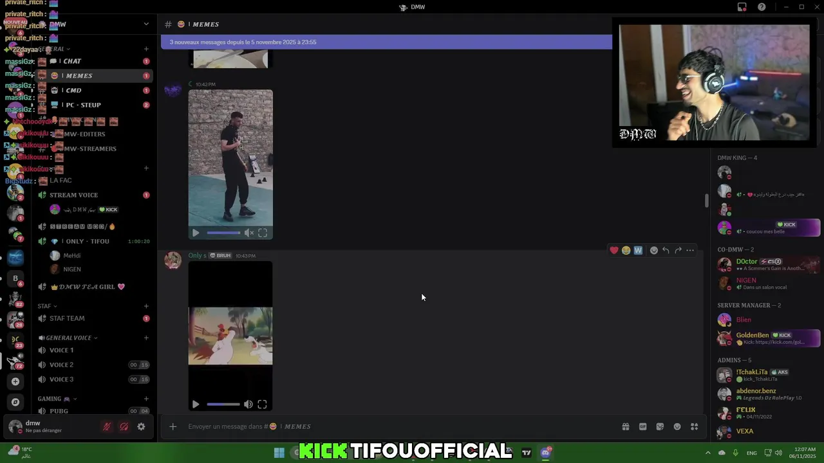The width and height of the screenshot is (824, 463).
Task: Open sticker picker
Action: (x=660, y=426)
